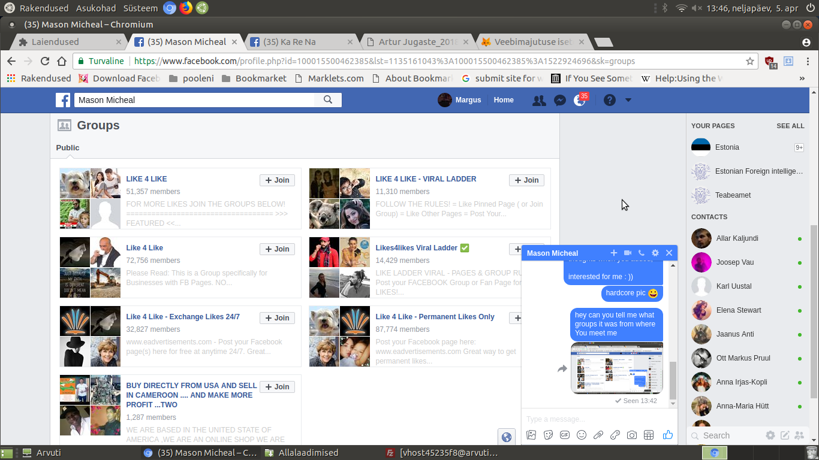The height and width of the screenshot is (460, 819).
Task: Open the Messenger icon in the blue bar
Action: point(559,100)
